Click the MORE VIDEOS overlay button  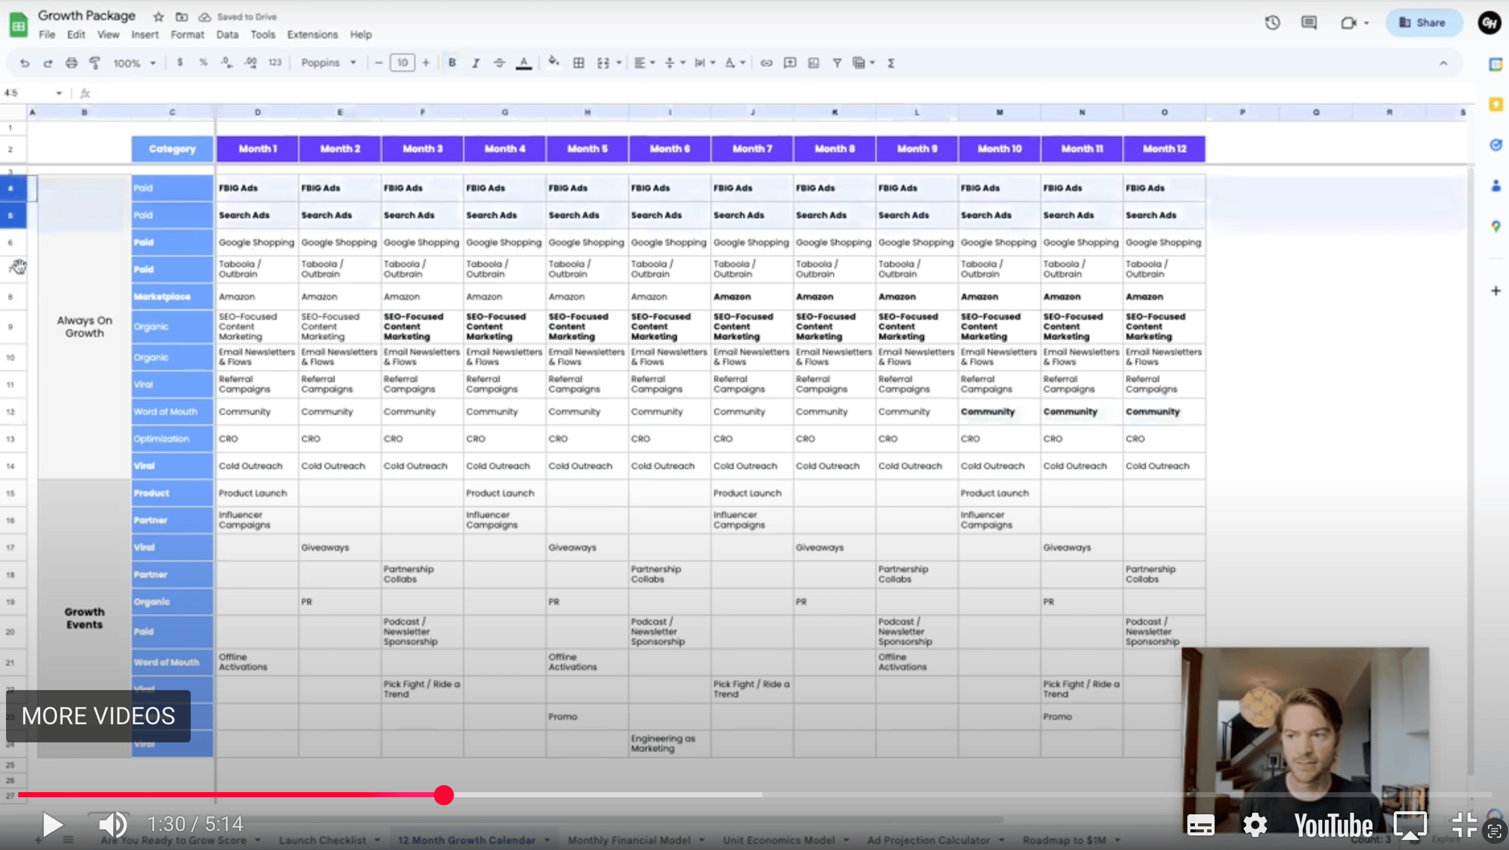[x=98, y=716]
